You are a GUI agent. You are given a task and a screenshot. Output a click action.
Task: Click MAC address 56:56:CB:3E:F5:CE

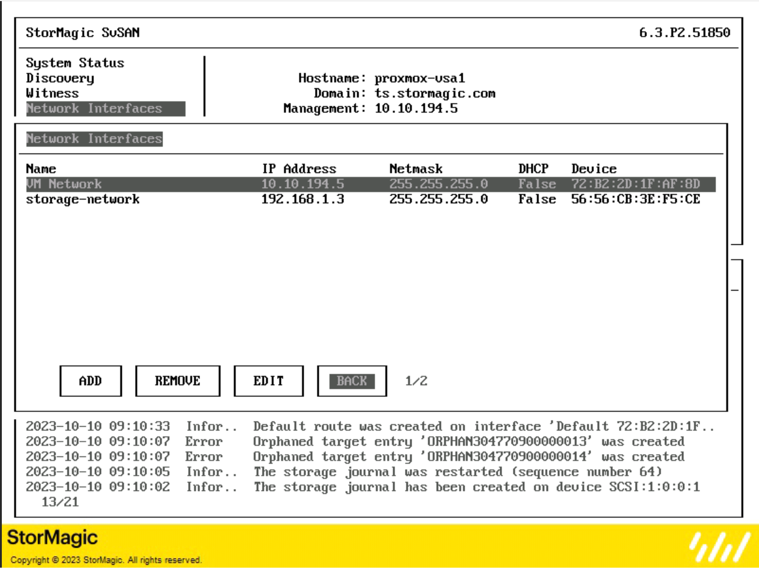(x=636, y=199)
